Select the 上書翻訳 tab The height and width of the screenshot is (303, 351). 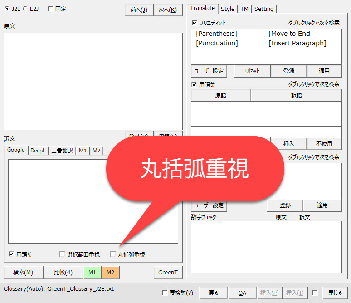(62, 151)
